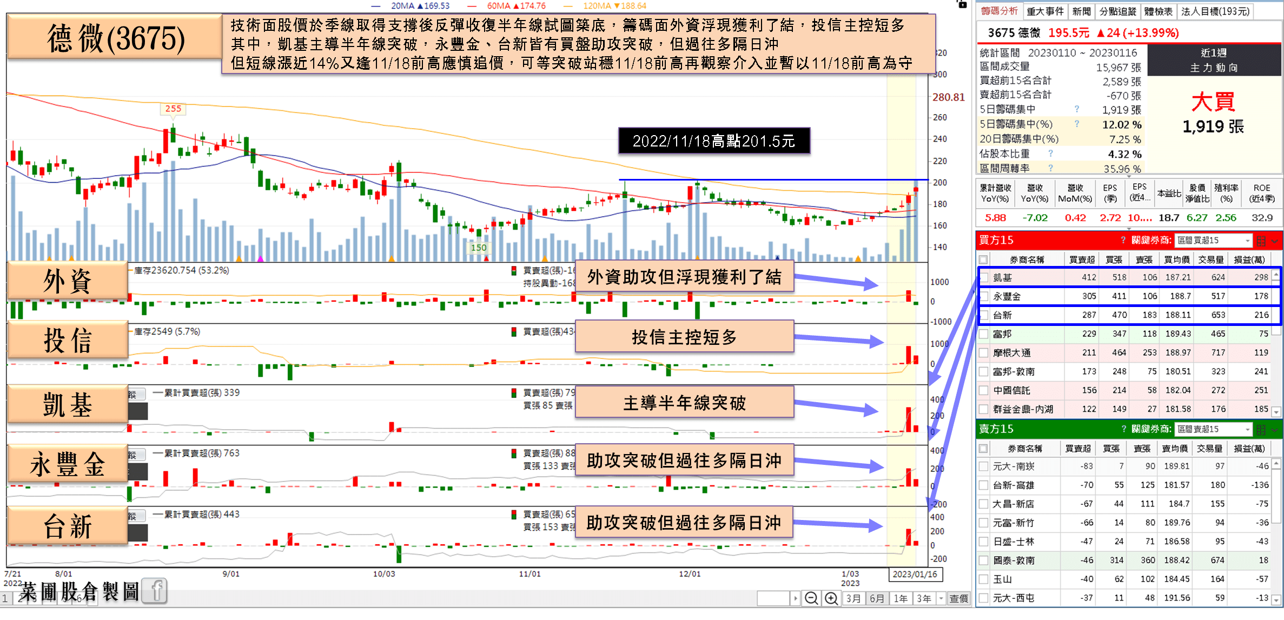Open help icon in 賣方15 header
The height and width of the screenshot is (620, 1284).
1123,429
